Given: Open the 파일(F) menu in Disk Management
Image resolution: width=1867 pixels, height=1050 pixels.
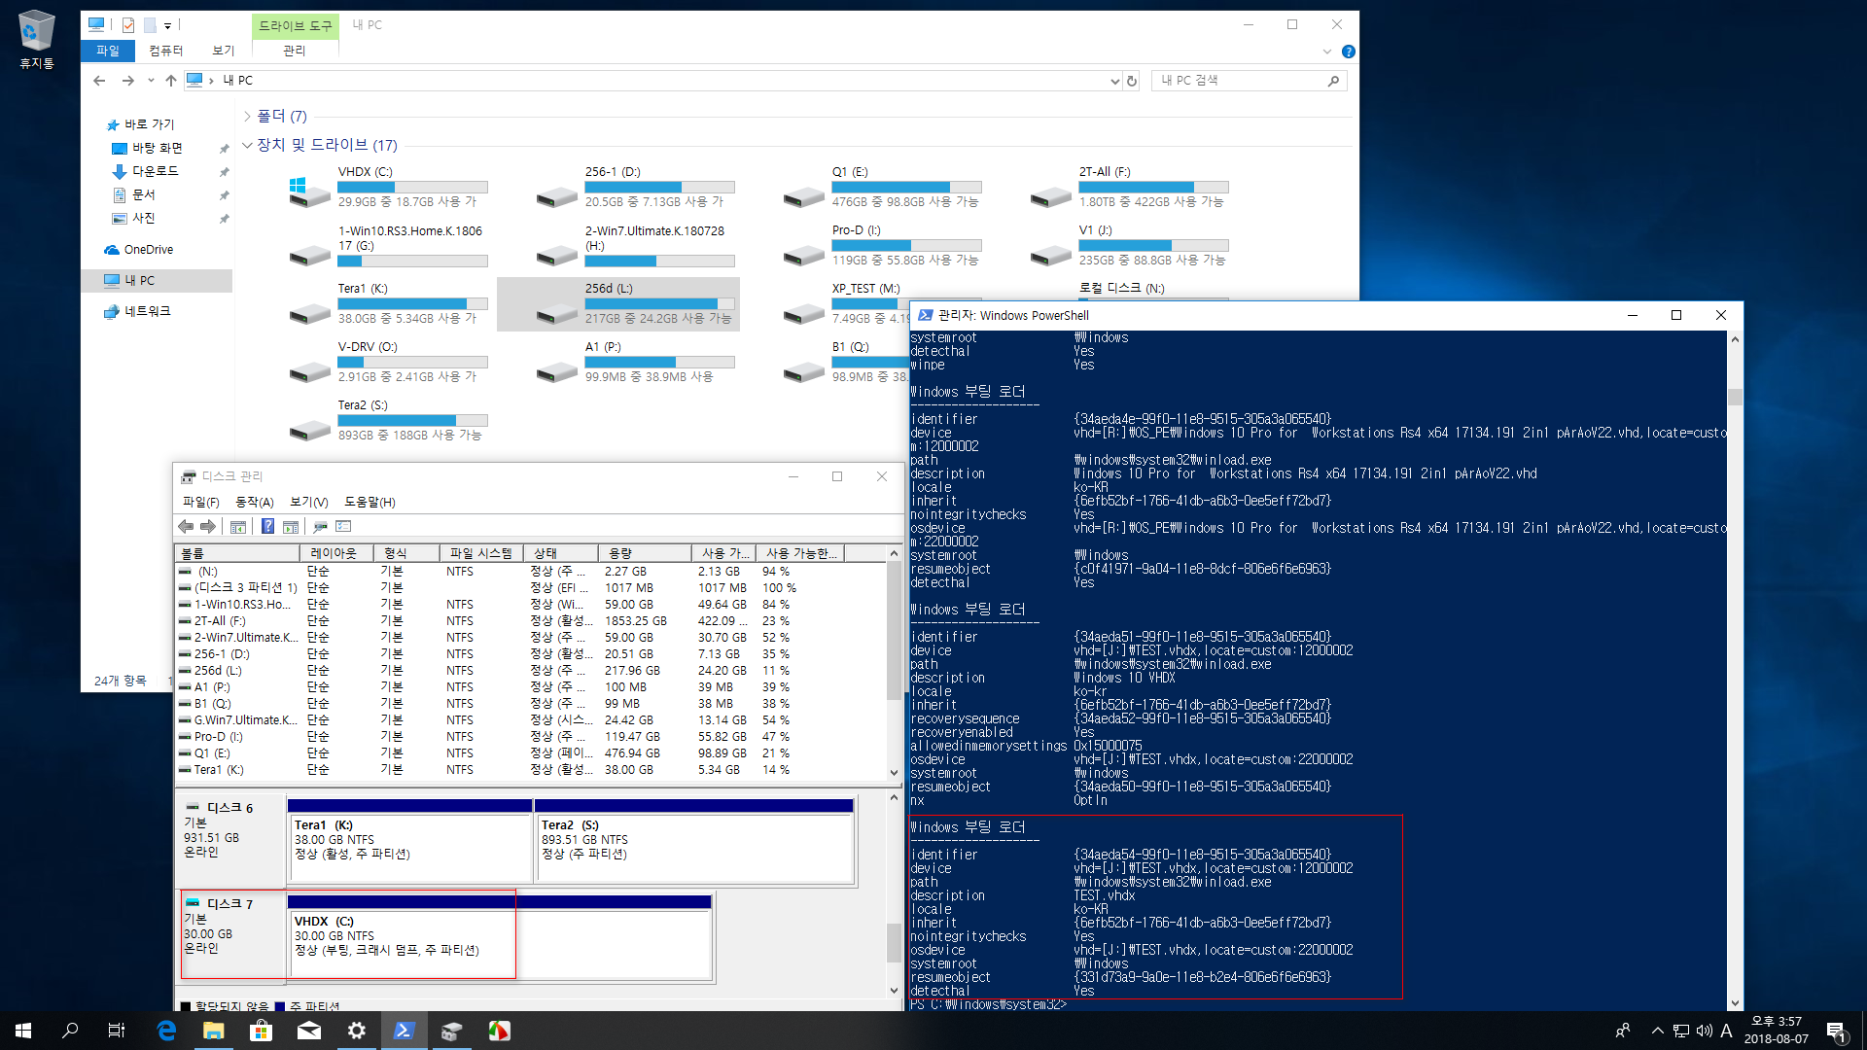Looking at the screenshot, I should tap(201, 503).
